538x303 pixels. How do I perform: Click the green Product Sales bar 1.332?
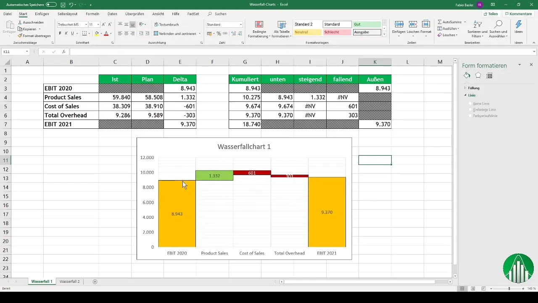point(214,175)
